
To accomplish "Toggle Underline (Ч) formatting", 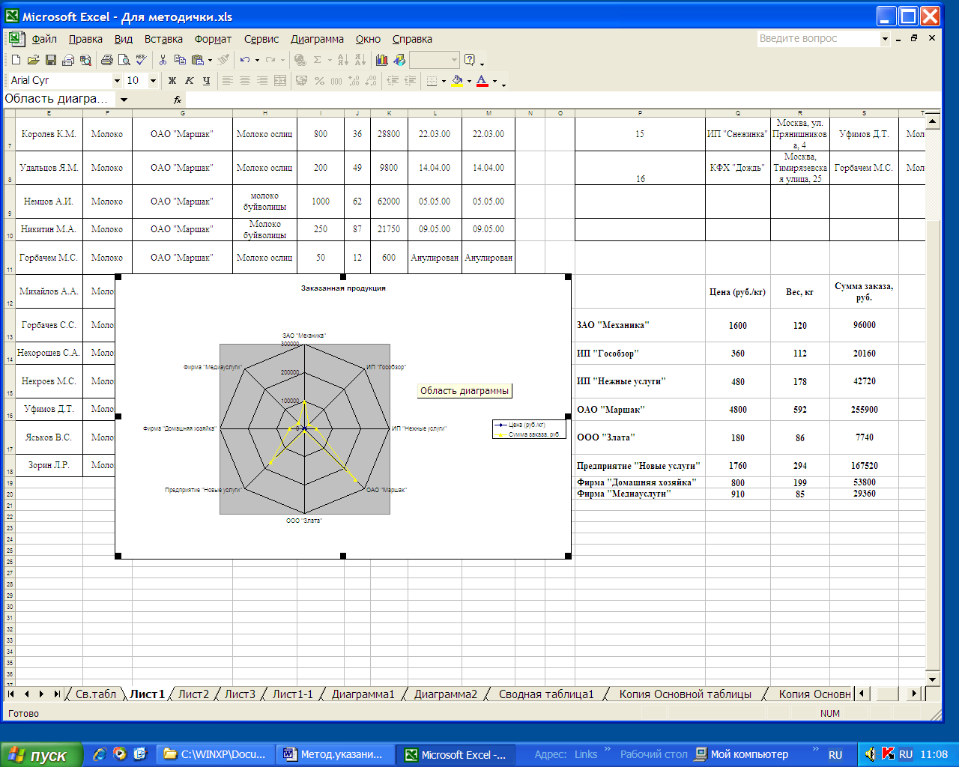I will (207, 80).
